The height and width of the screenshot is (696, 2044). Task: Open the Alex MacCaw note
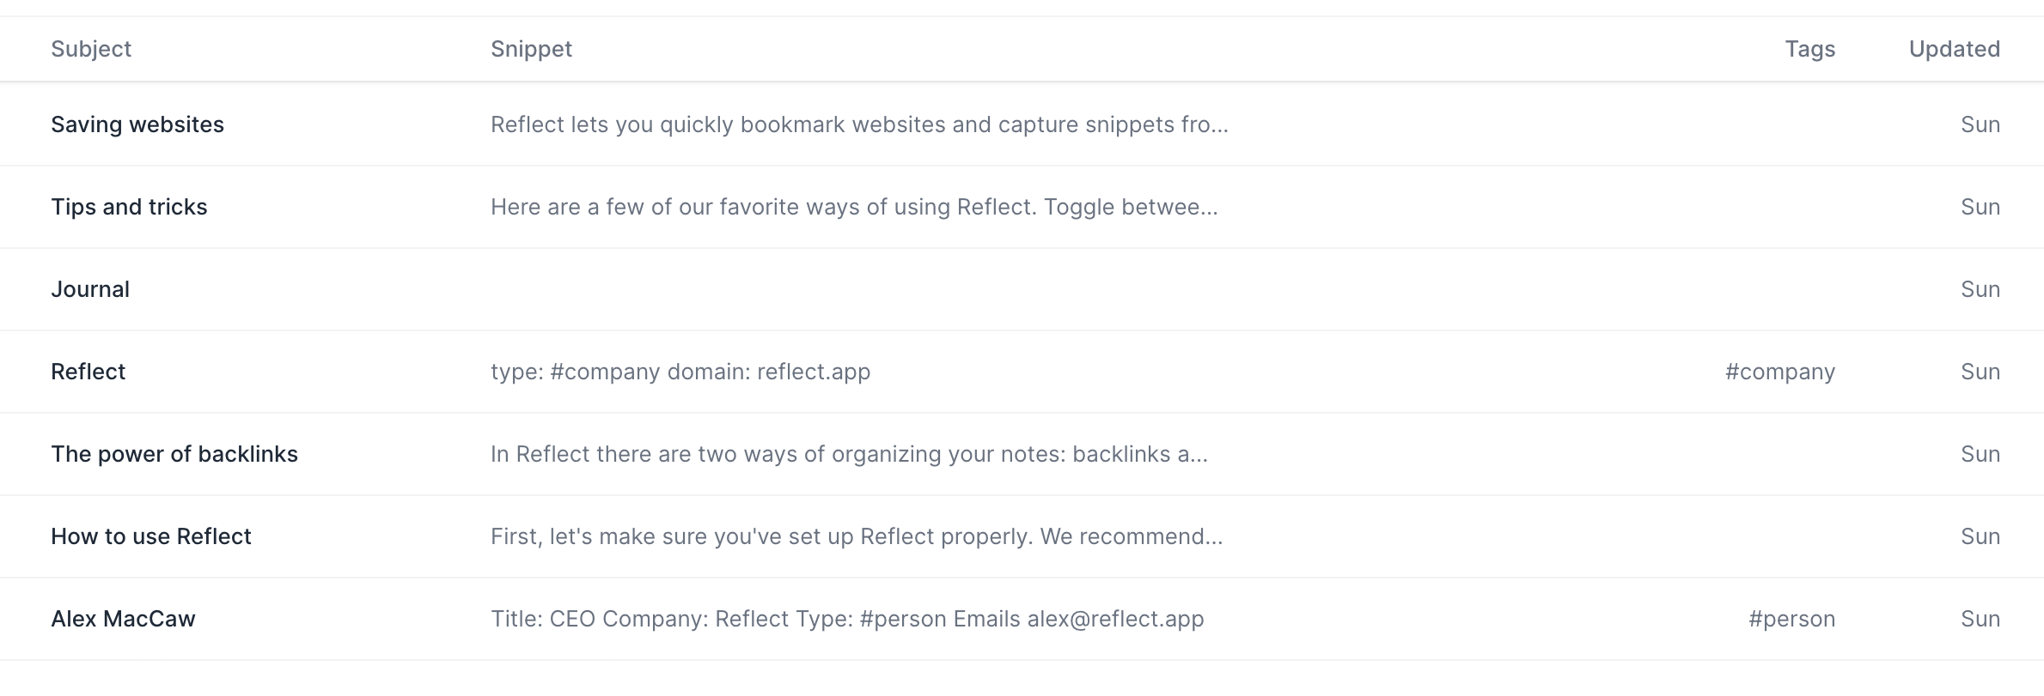(x=123, y=619)
